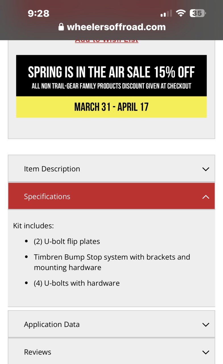Image resolution: width=223 pixels, height=364 pixels.
Task: Select the red Specifications header
Action: (x=111, y=196)
